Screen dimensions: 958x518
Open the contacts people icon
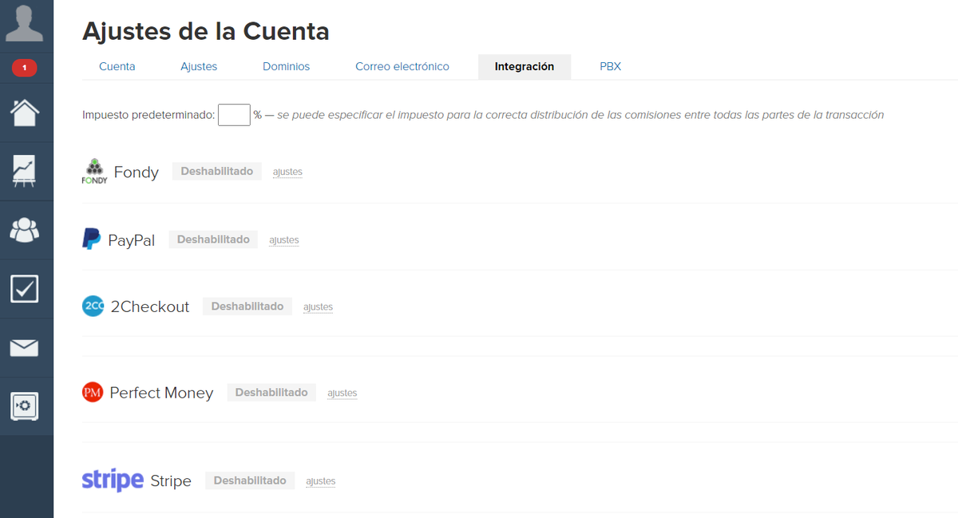(24, 230)
